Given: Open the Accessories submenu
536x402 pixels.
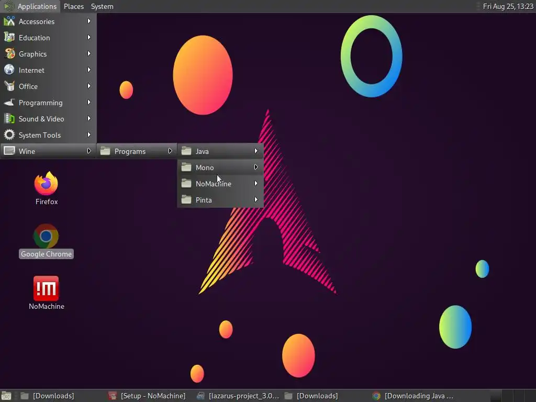Looking at the screenshot, I should pyautogui.click(x=48, y=21).
